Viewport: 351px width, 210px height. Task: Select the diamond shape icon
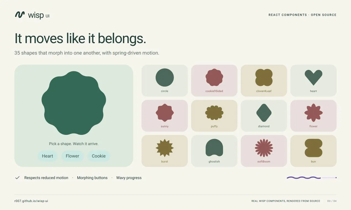(264, 113)
